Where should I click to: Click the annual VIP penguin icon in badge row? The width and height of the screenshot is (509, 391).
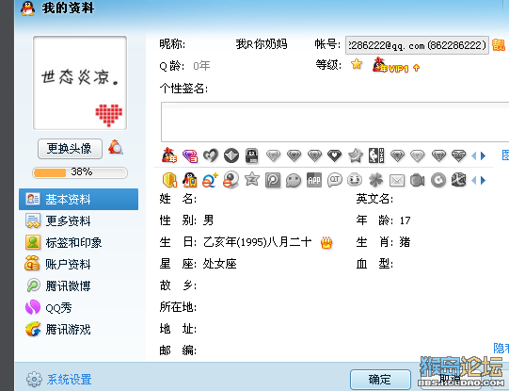coord(169,155)
